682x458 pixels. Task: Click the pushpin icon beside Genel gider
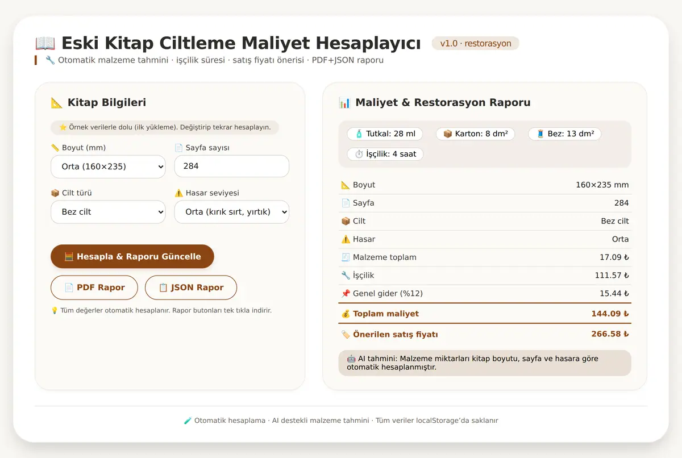pyautogui.click(x=346, y=294)
